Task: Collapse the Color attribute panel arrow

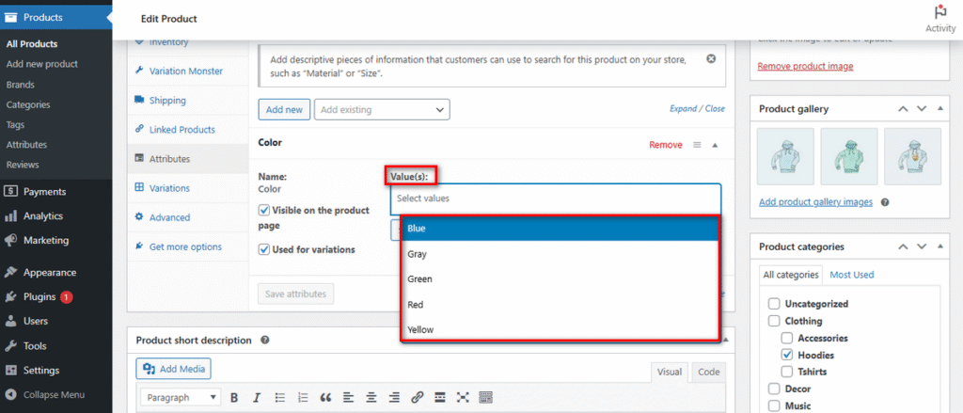Action: [715, 145]
